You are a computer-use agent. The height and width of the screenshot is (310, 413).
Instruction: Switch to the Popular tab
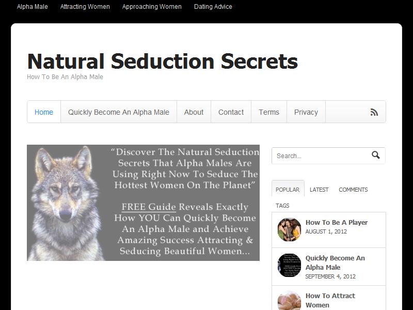(288, 190)
